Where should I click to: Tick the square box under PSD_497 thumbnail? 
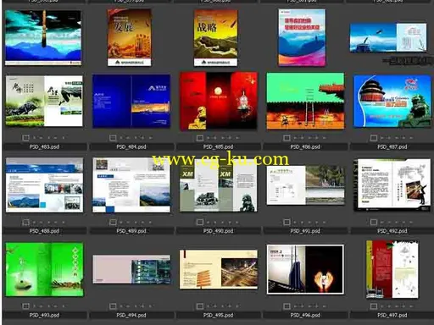click(374, 306)
